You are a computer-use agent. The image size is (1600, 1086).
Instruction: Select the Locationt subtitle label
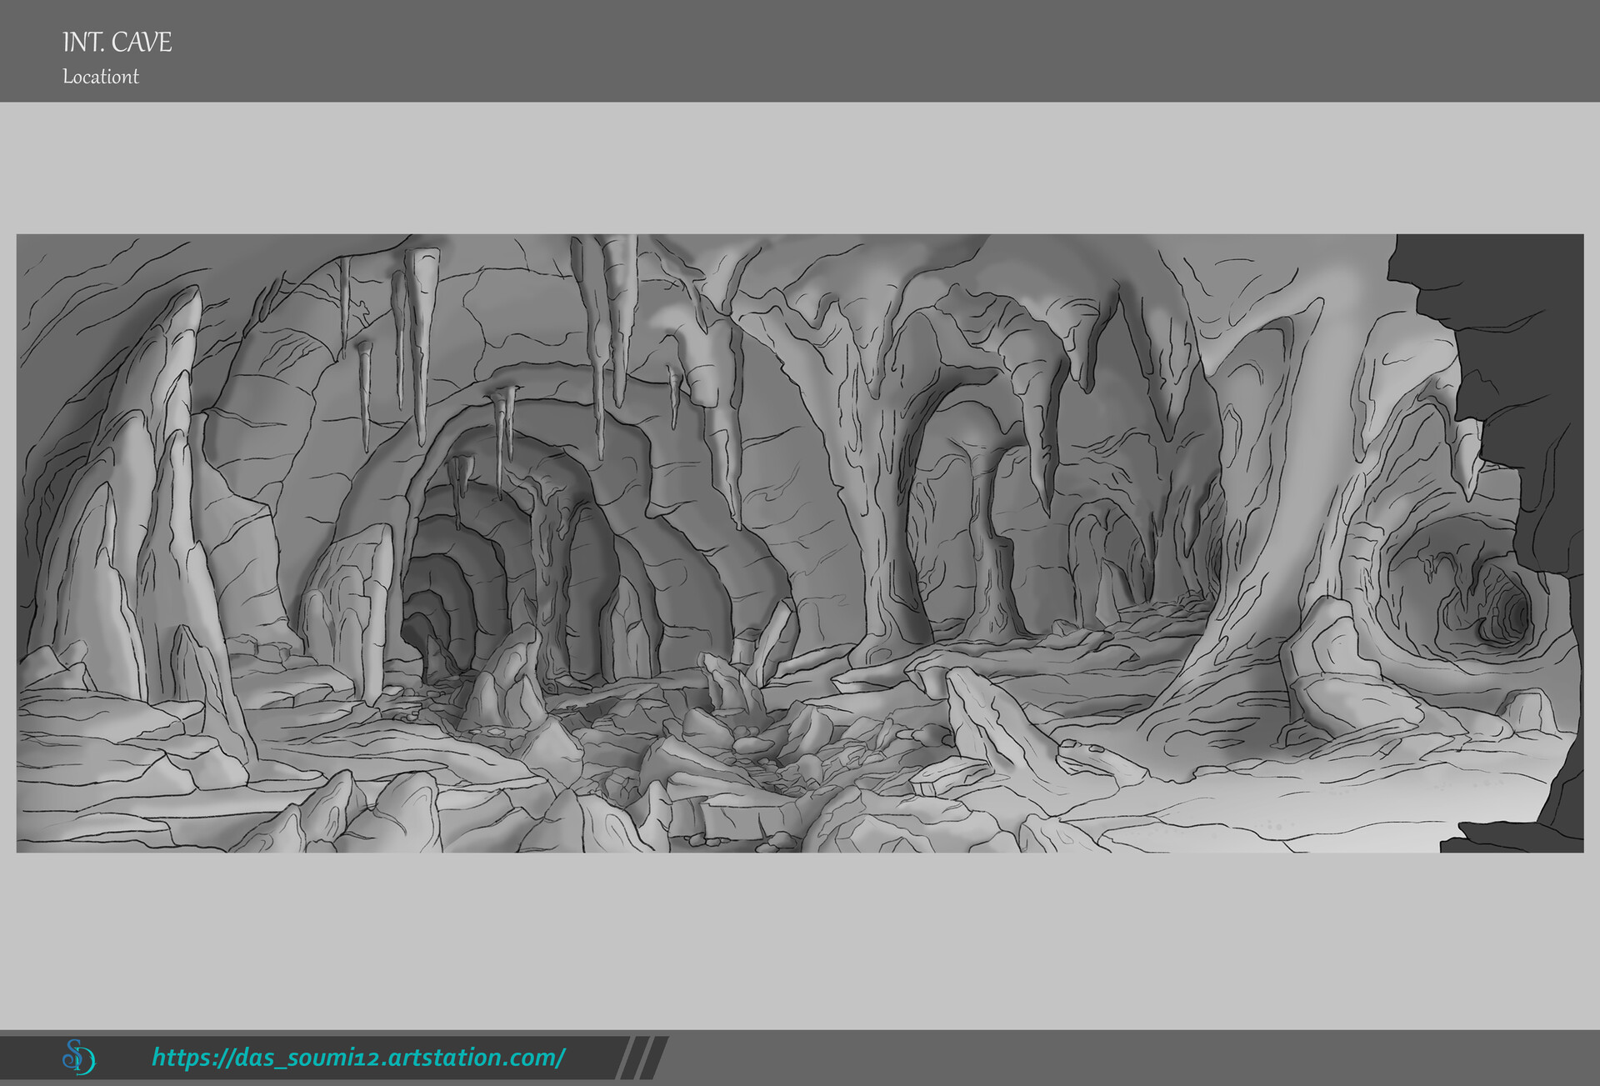click(x=101, y=77)
